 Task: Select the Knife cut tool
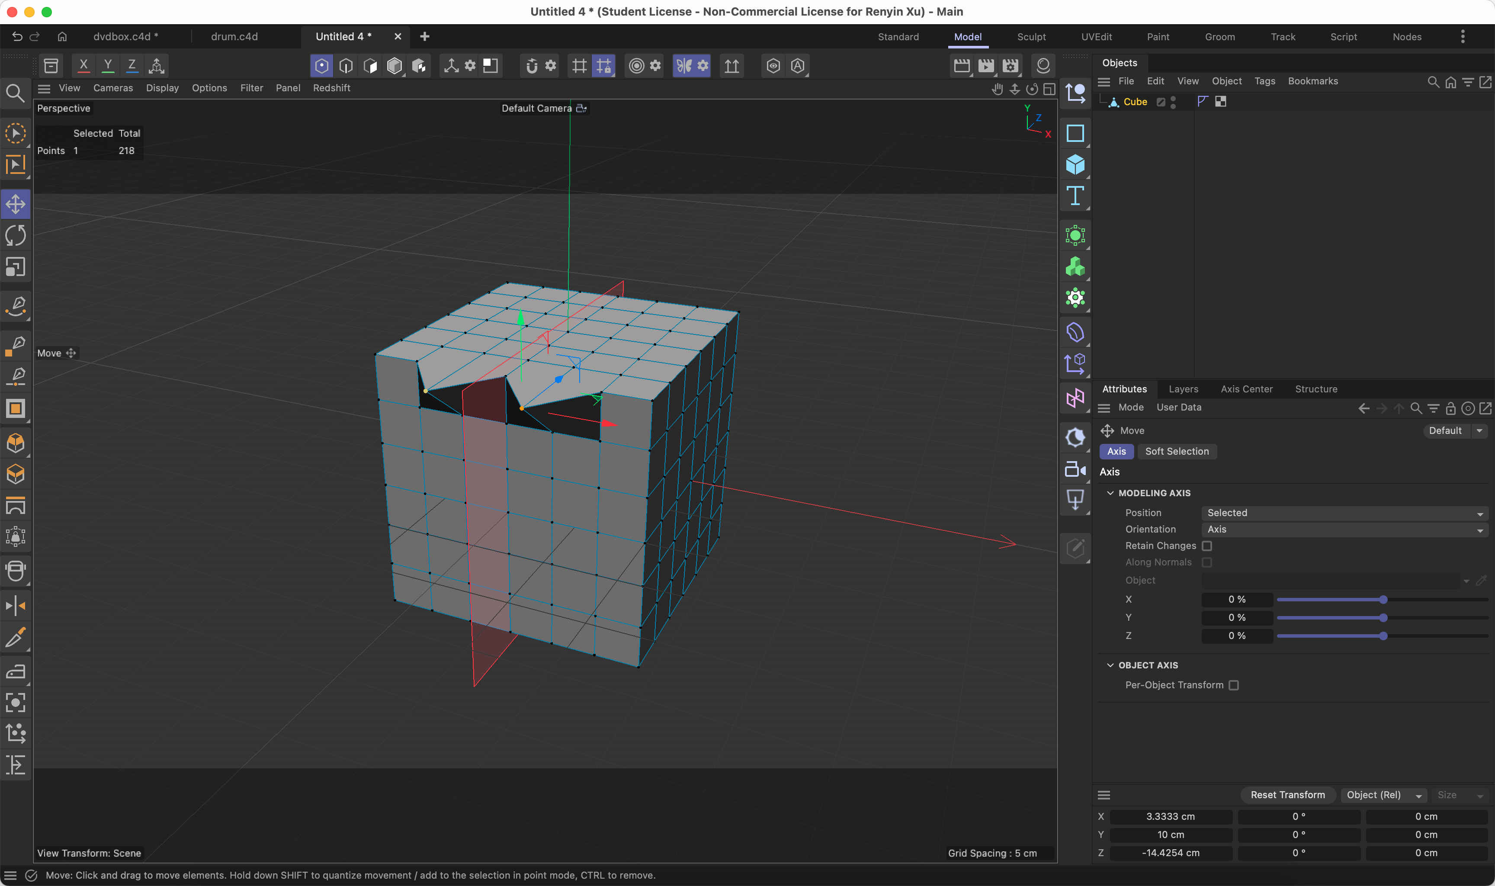[16, 638]
